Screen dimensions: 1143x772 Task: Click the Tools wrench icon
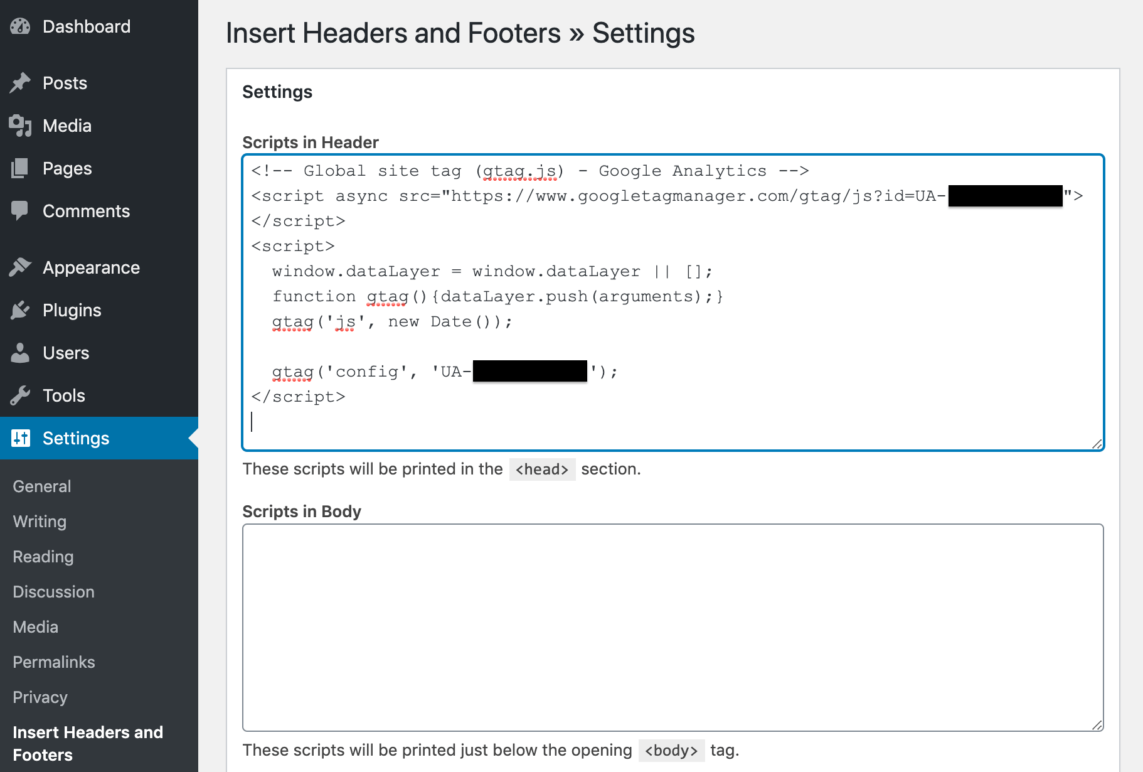click(x=20, y=395)
